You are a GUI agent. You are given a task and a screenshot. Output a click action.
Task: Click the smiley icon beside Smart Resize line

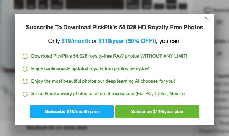[x=25, y=94]
